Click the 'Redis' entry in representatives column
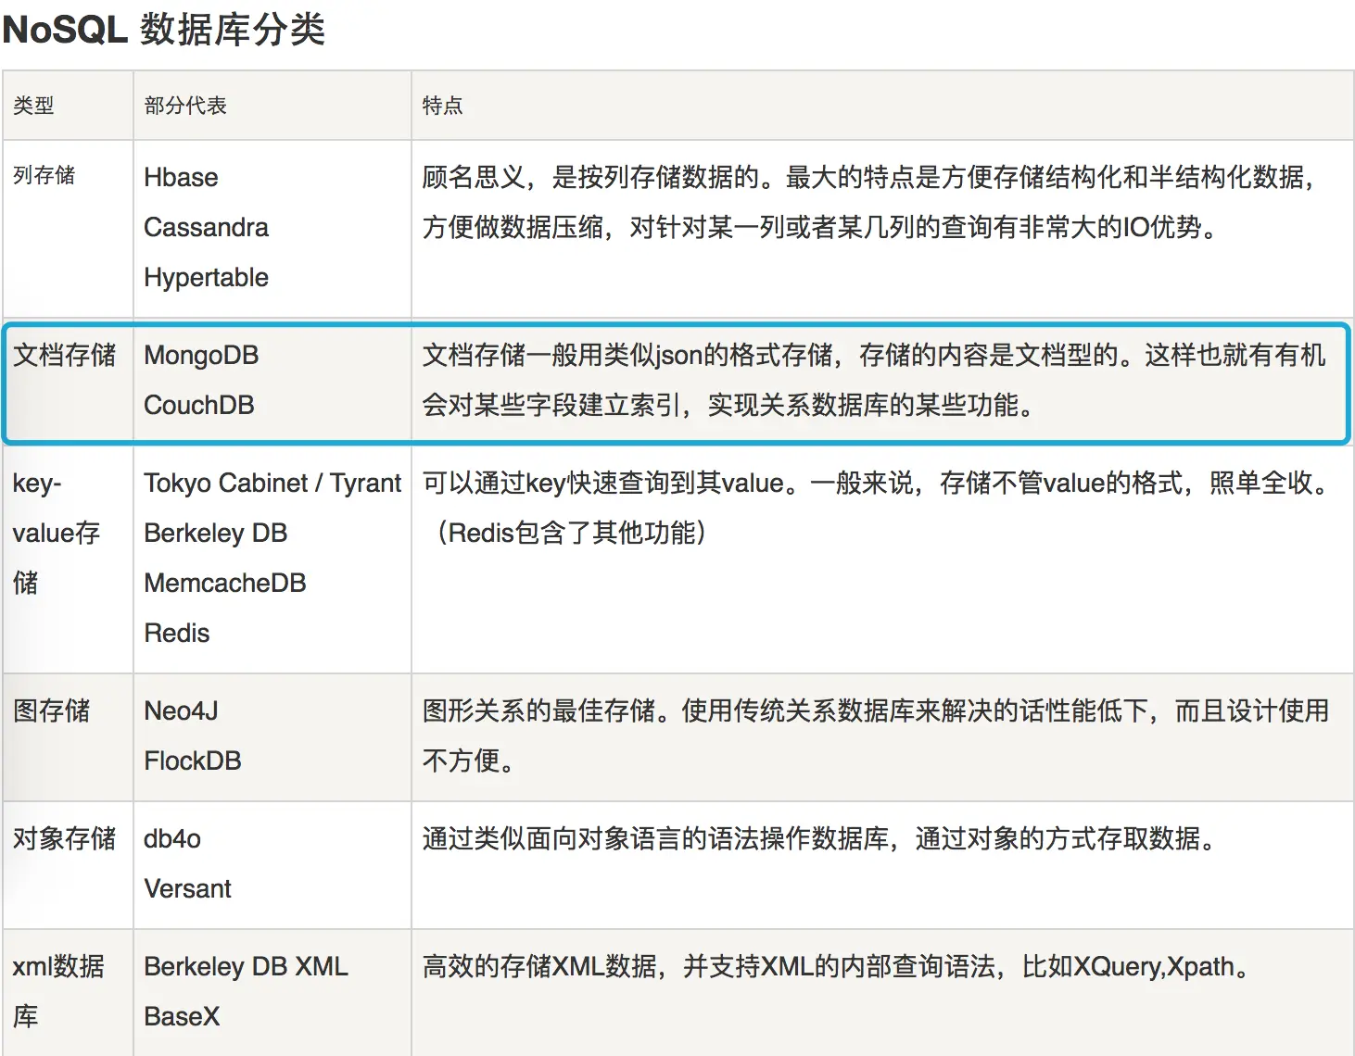This screenshot has height=1056, width=1355. click(176, 633)
